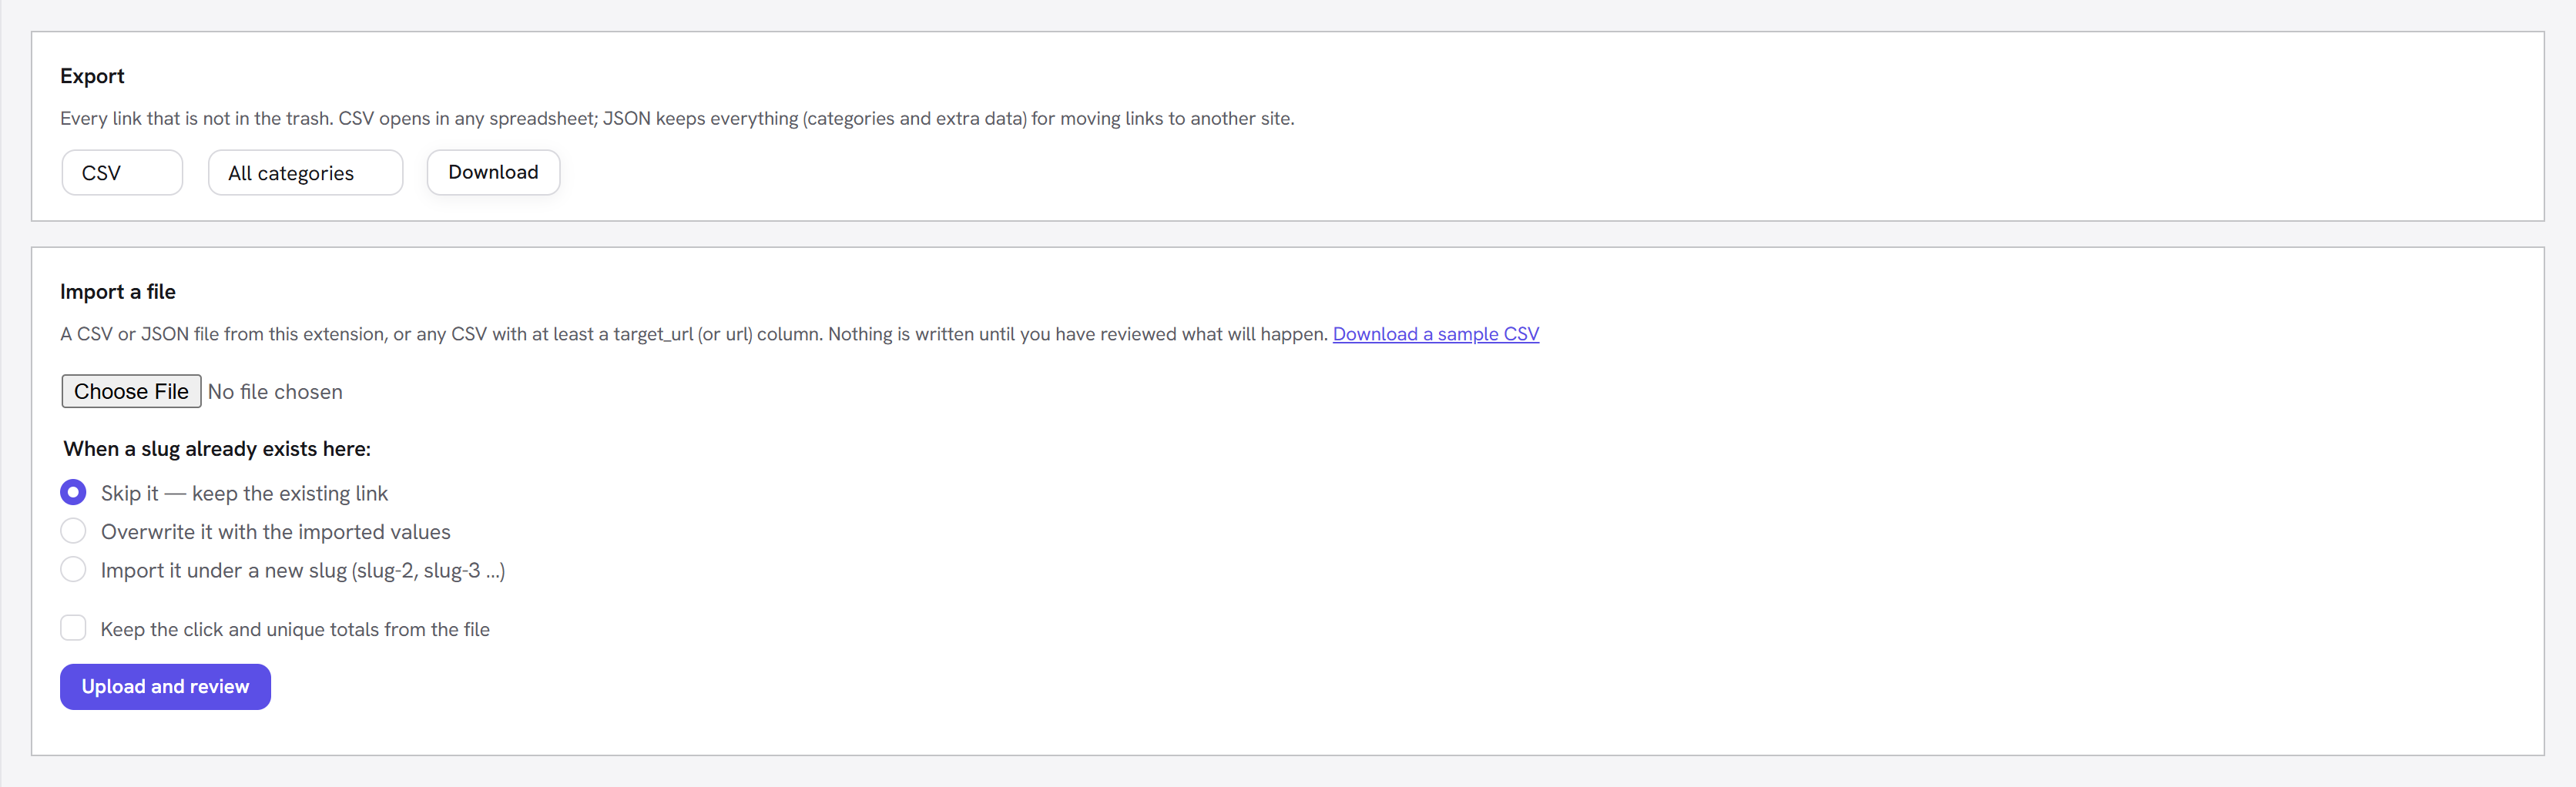Screen dimensions: 2576x787
Task: Click the Export heading
Action: [x=92, y=76]
